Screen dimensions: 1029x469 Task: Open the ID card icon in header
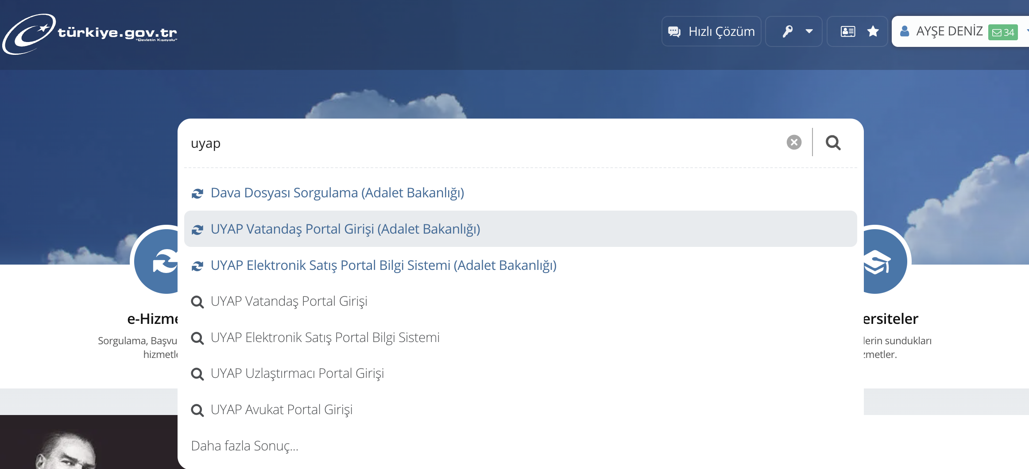tap(847, 31)
